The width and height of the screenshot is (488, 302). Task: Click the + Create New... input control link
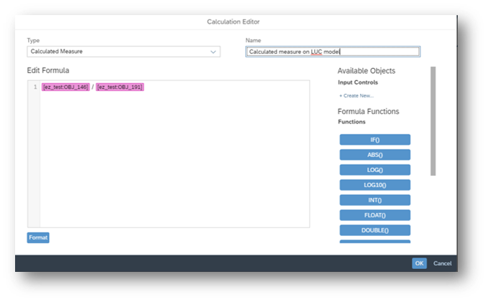(x=356, y=95)
